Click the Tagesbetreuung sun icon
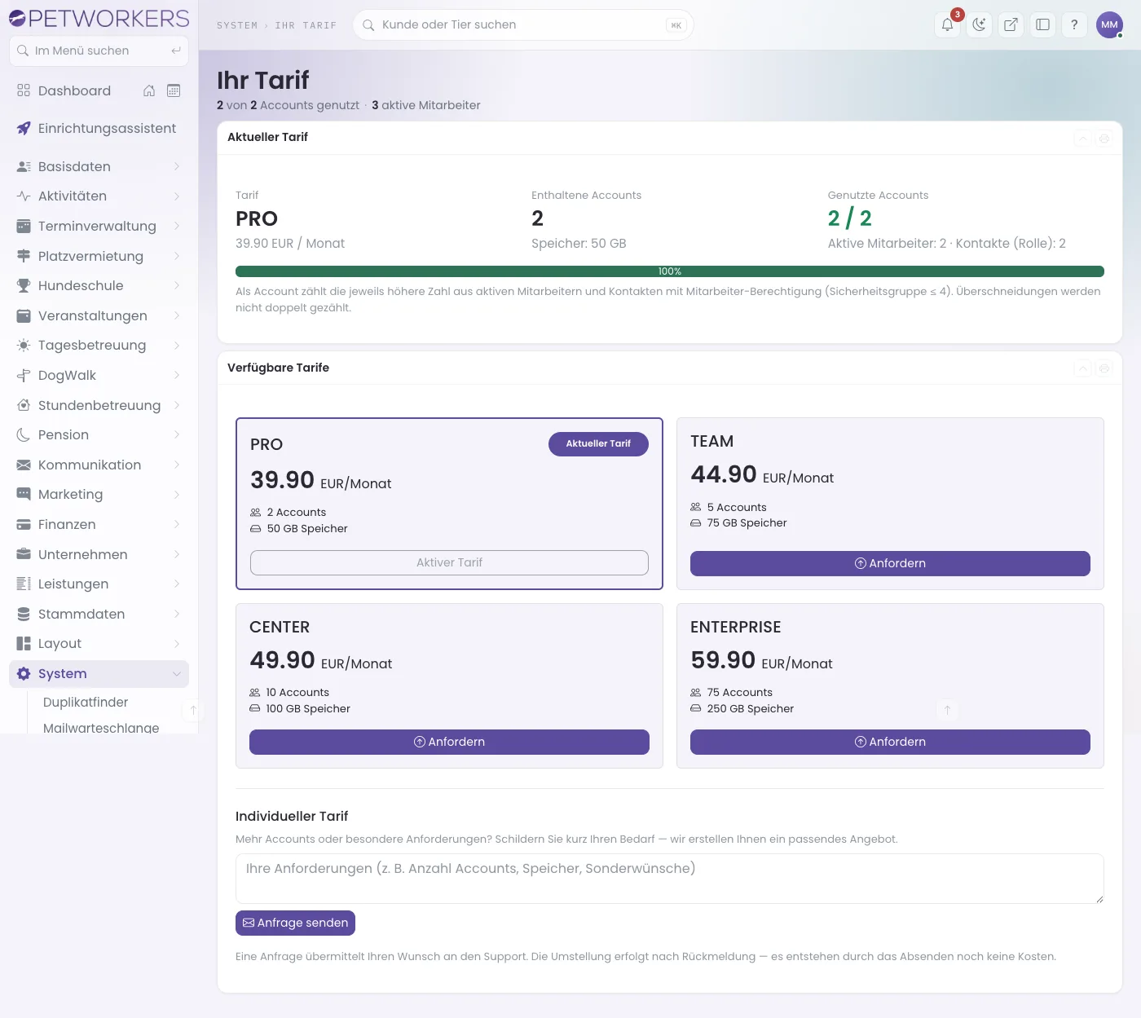This screenshot has height=1018, width=1141. tap(24, 346)
